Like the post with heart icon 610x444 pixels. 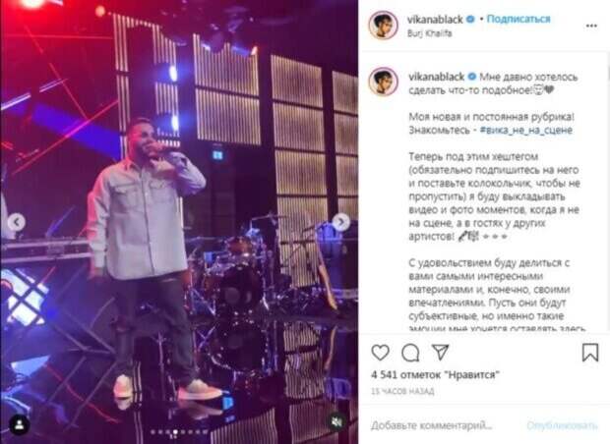(x=380, y=353)
